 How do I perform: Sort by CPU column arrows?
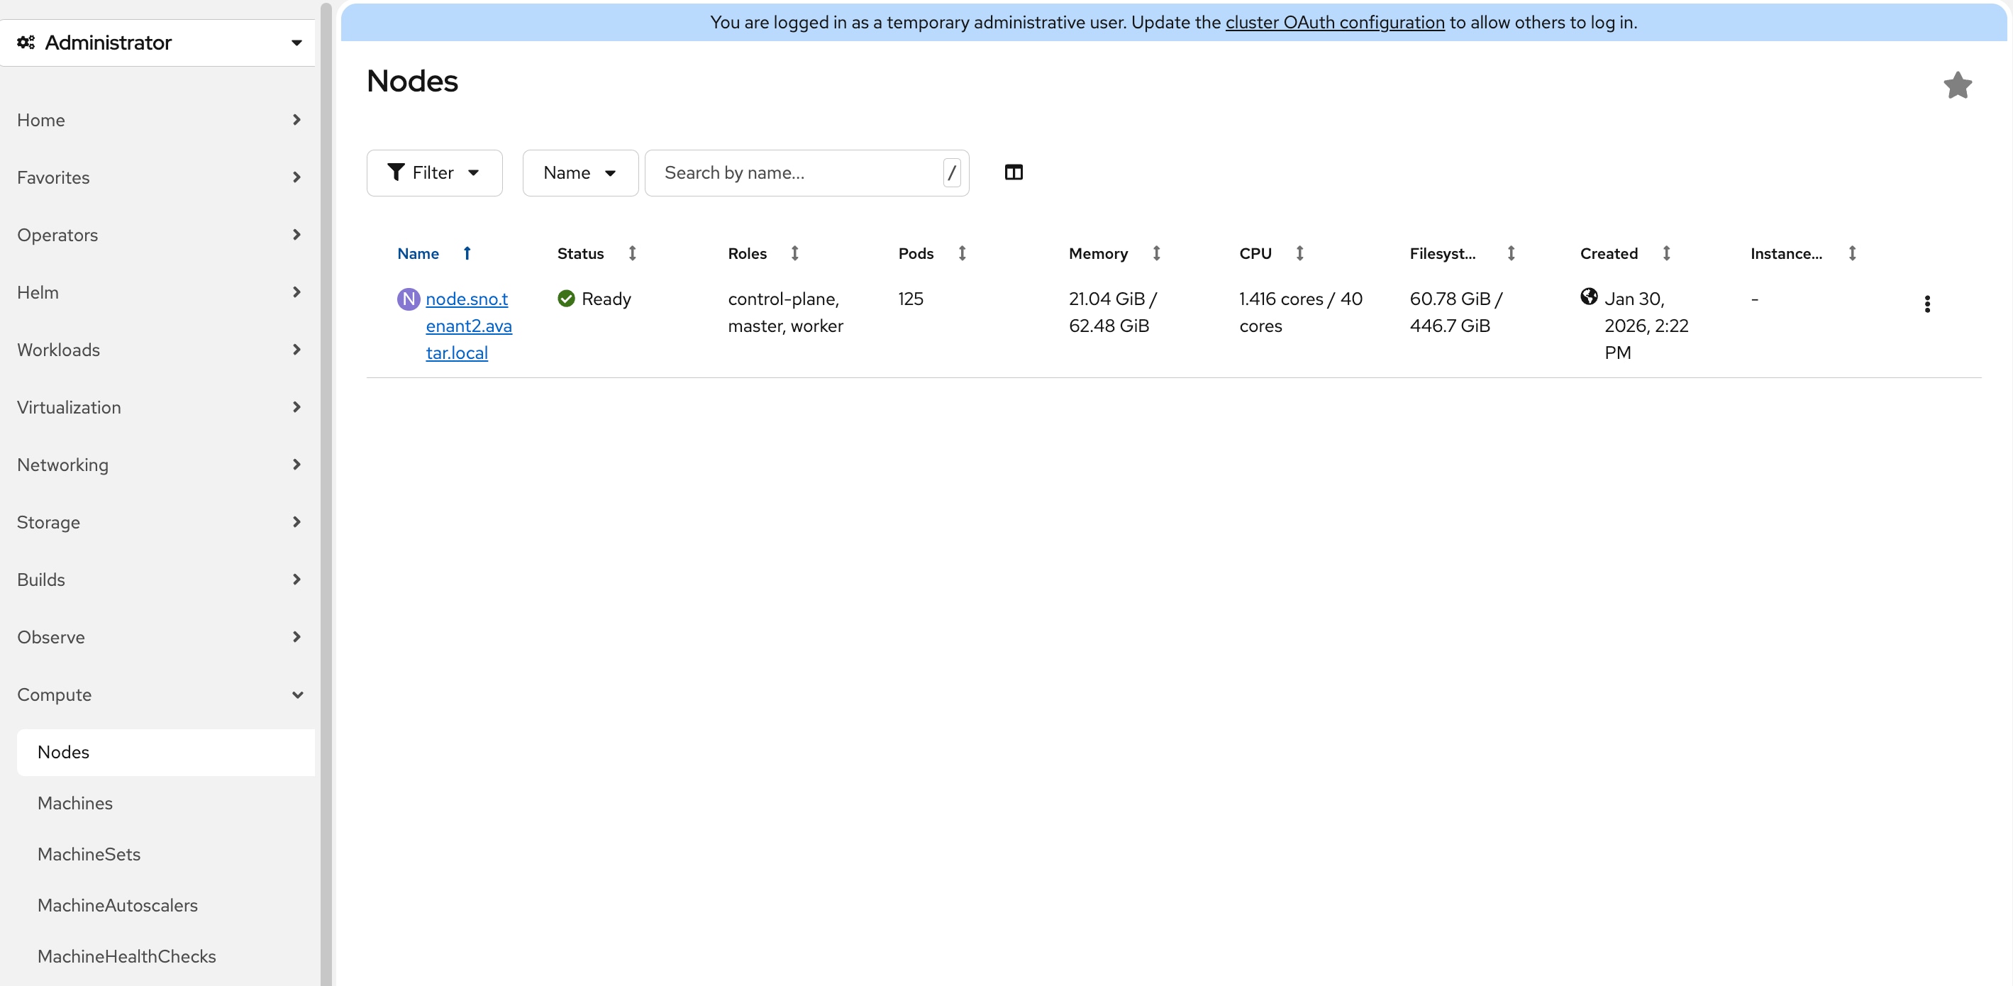[1299, 253]
